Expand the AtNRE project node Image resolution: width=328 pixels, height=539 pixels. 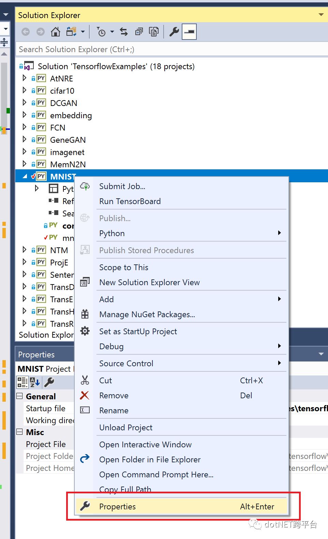click(24, 78)
